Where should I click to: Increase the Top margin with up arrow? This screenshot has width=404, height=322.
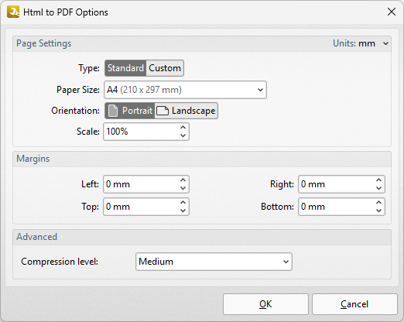click(x=183, y=203)
